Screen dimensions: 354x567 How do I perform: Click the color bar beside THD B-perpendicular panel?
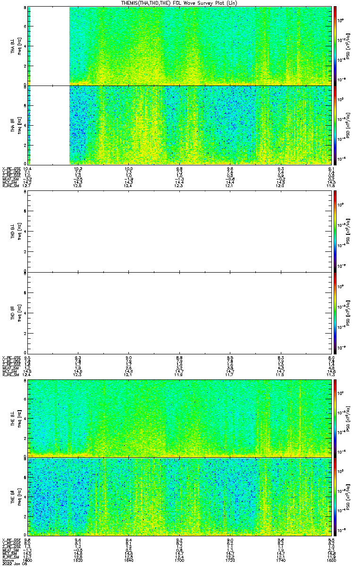335,232
